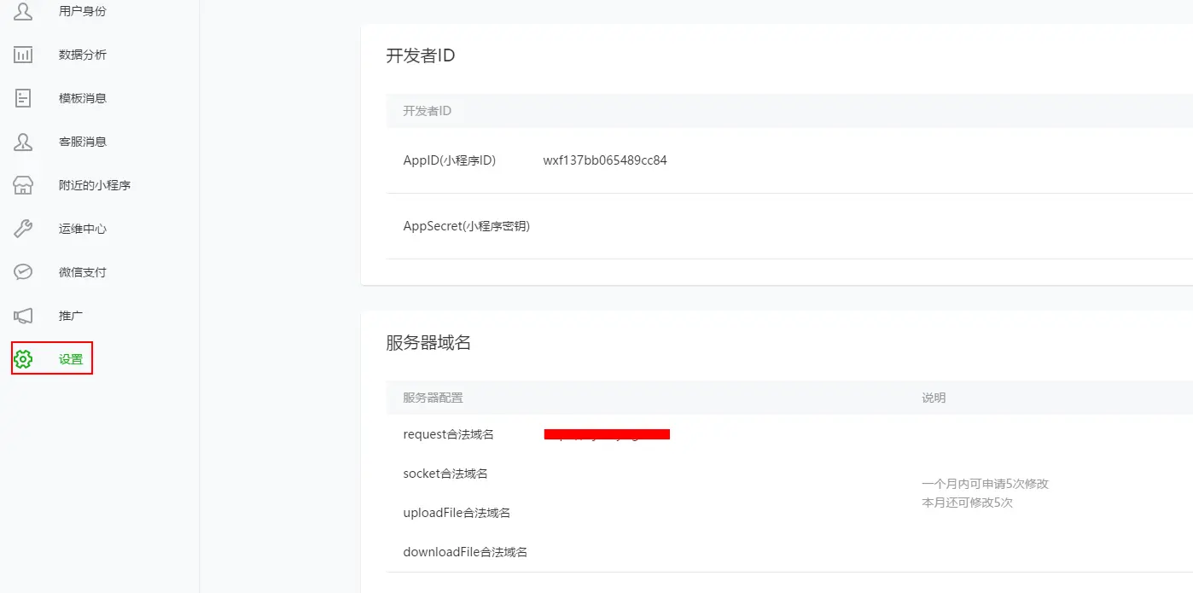Click the uploadFile合法域名 row label

(457, 513)
